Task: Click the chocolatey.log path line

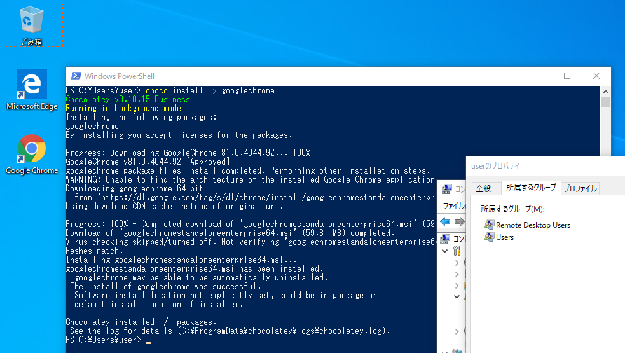Action: click(230, 331)
